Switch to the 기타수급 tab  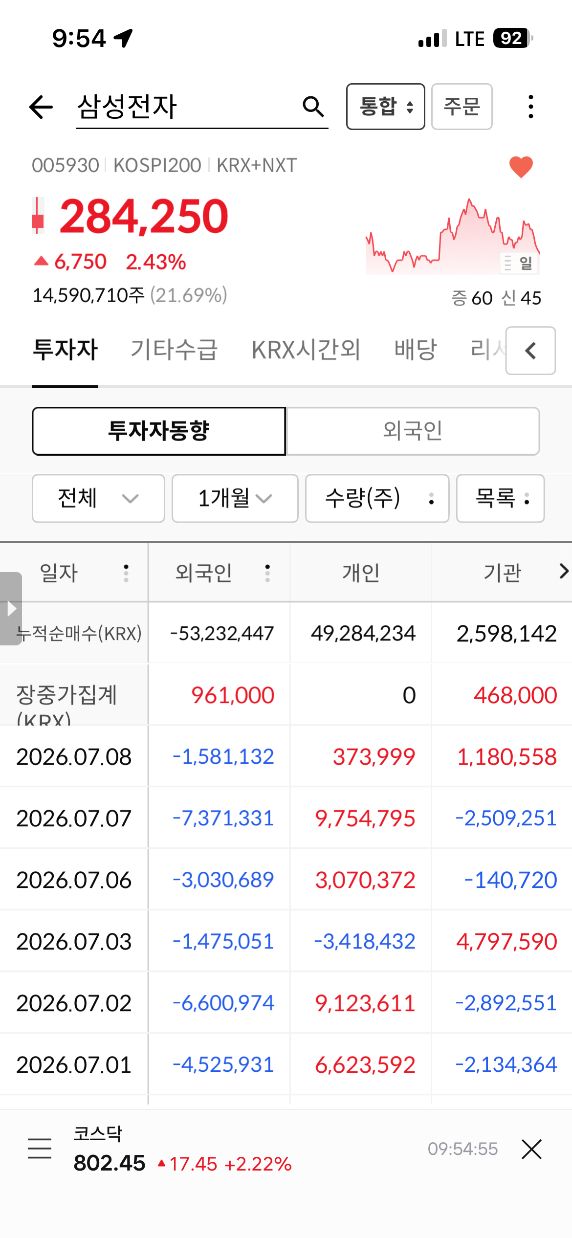[174, 350]
